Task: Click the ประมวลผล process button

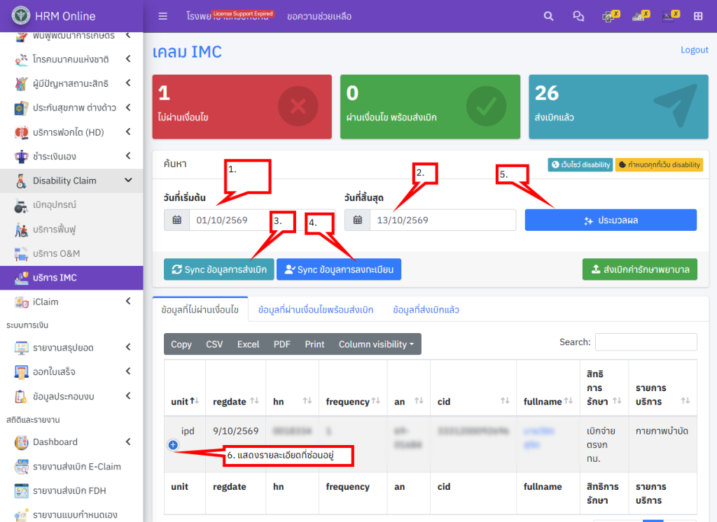Action: [611, 220]
